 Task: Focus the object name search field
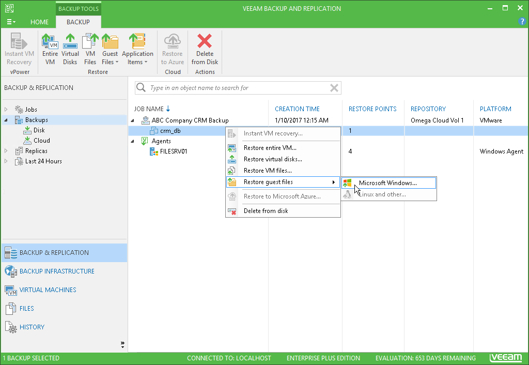click(238, 88)
